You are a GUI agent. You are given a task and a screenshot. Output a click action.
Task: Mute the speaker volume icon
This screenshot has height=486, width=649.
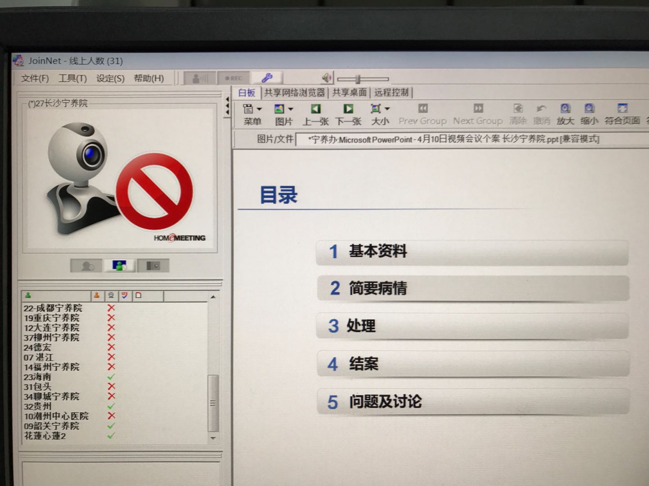click(x=327, y=78)
